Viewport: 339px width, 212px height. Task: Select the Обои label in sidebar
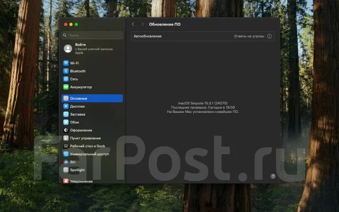point(75,122)
